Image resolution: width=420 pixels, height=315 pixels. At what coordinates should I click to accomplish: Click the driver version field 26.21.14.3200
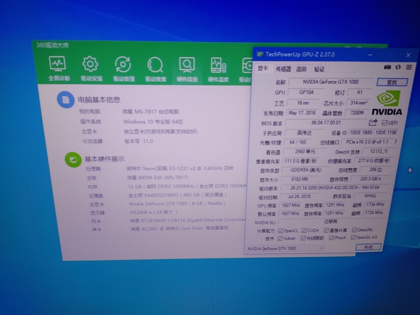335,187
